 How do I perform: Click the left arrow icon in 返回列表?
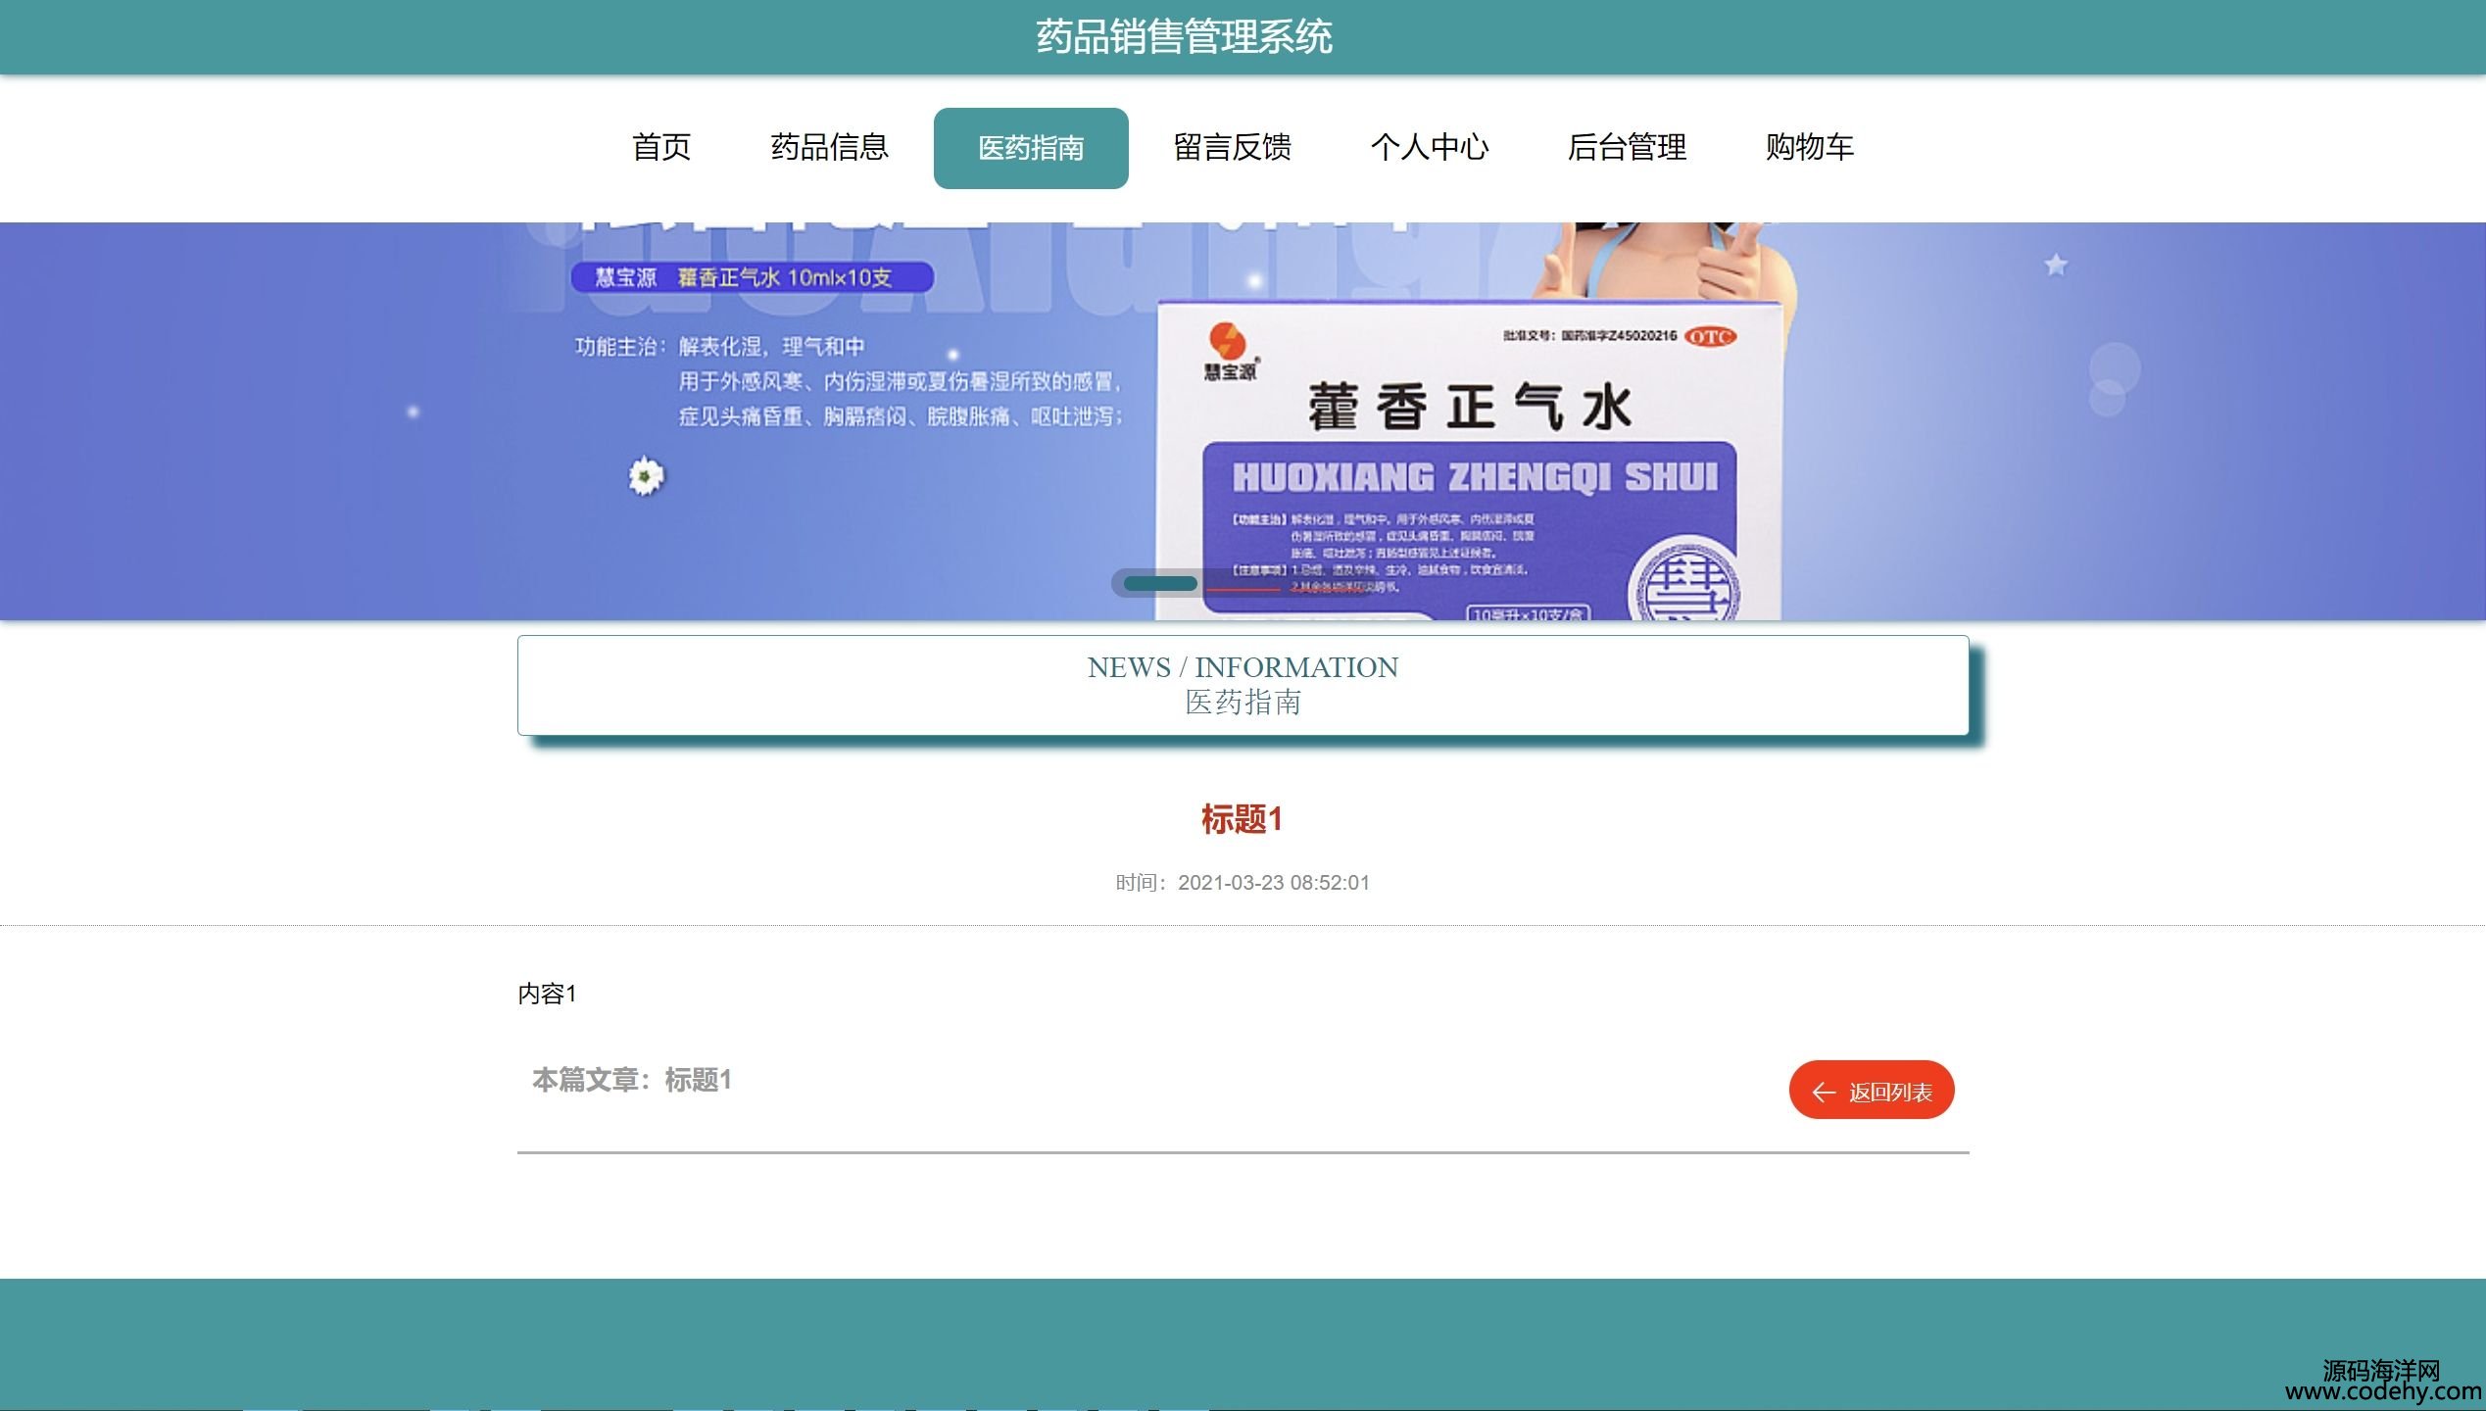pyautogui.click(x=1823, y=1093)
